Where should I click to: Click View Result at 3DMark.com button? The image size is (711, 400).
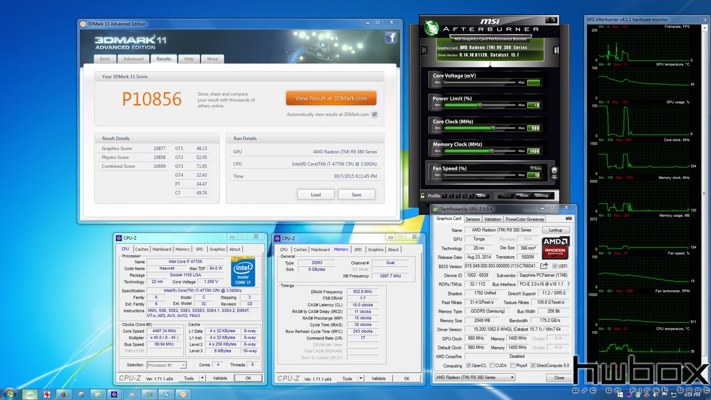coord(331,98)
